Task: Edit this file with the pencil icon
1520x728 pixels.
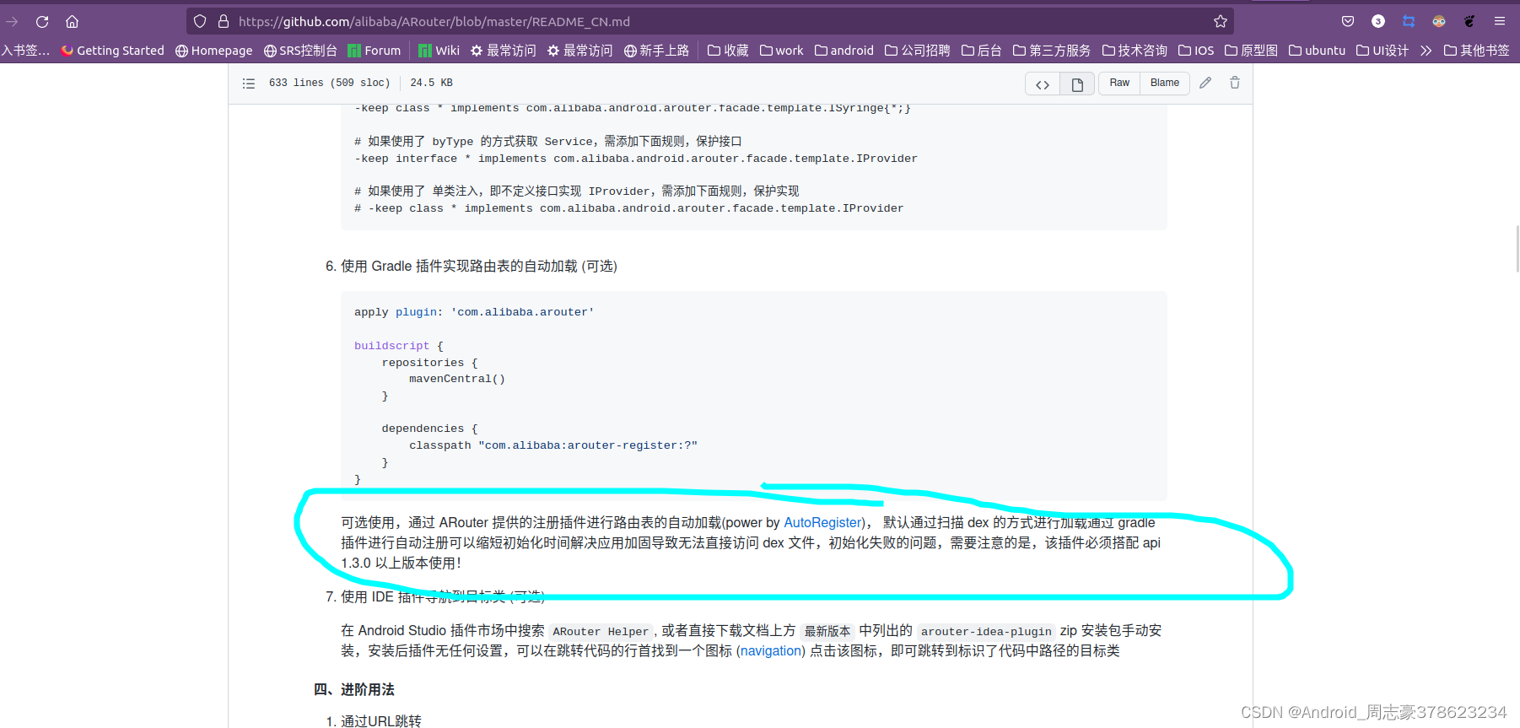Action: pyautogui.click(x=1205, y=83)
